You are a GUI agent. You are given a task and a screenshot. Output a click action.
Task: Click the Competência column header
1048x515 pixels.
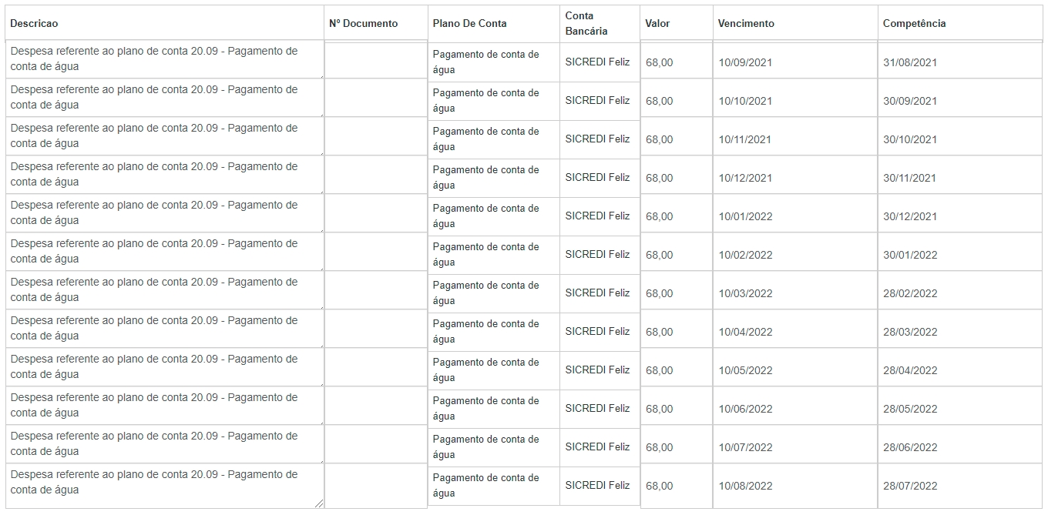[914, 24]
